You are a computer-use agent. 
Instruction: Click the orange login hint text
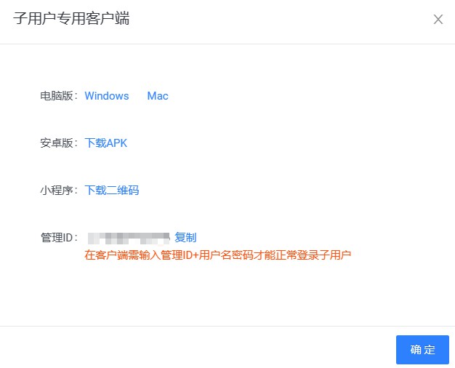(x=218, y=255)
